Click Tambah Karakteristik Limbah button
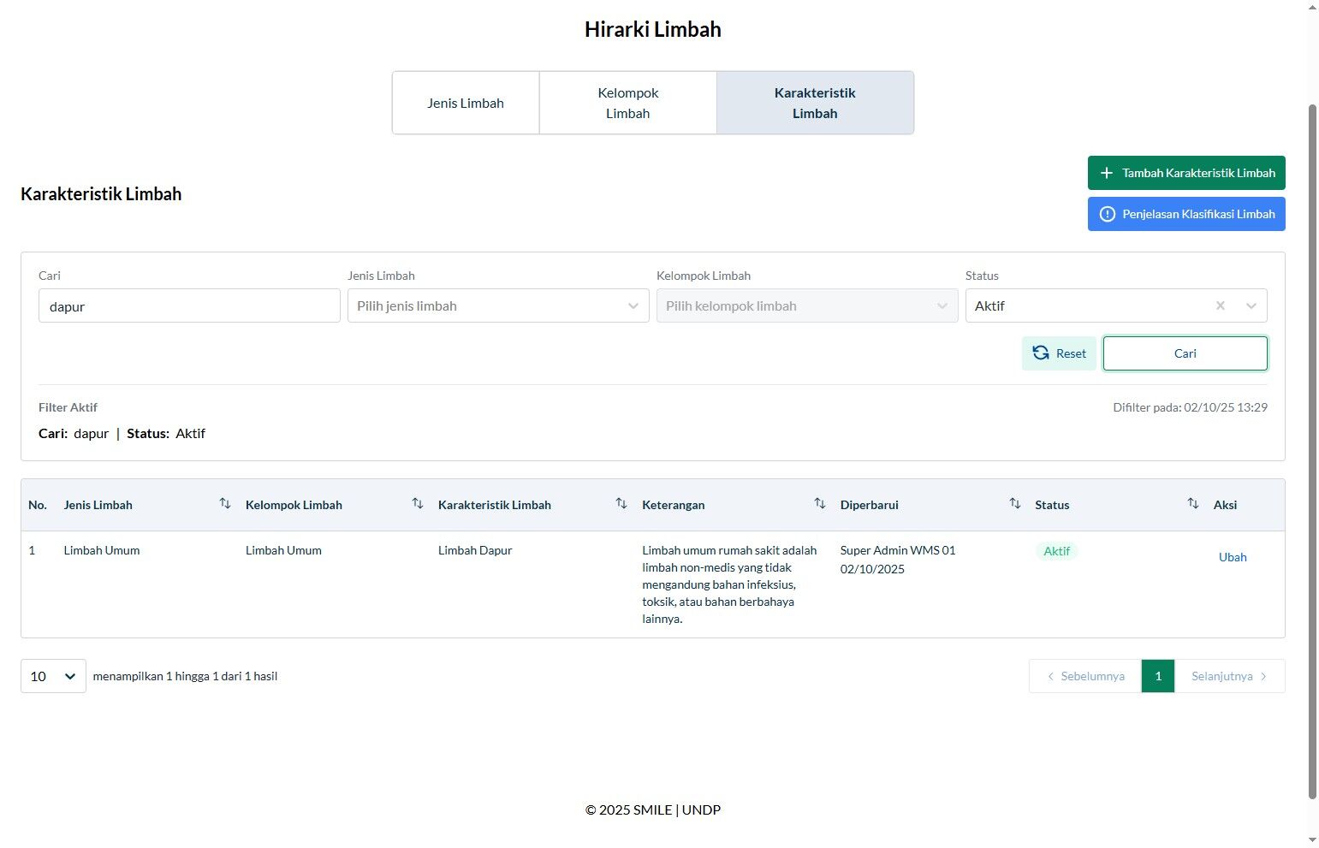Screen dimensions: 1319x848 (1186, 173)
